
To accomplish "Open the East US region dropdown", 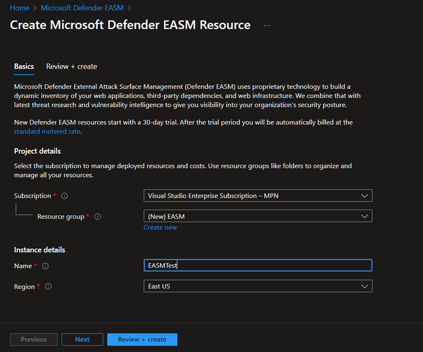I will coord(258,286).
